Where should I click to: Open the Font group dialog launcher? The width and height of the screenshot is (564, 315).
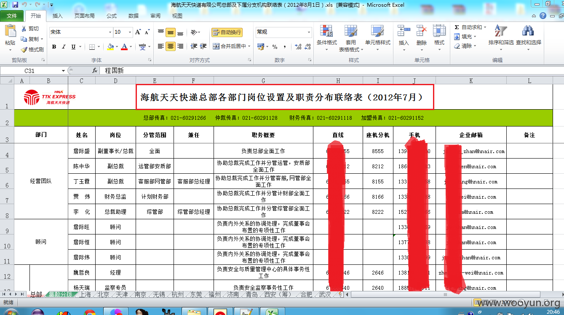[x=150, y=60]
